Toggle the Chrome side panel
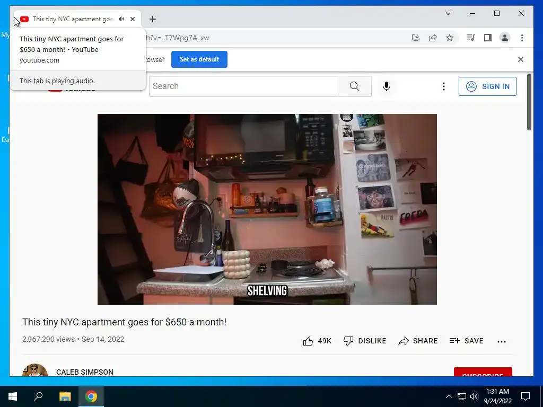The image size is (543, 407). click(488, 38)
